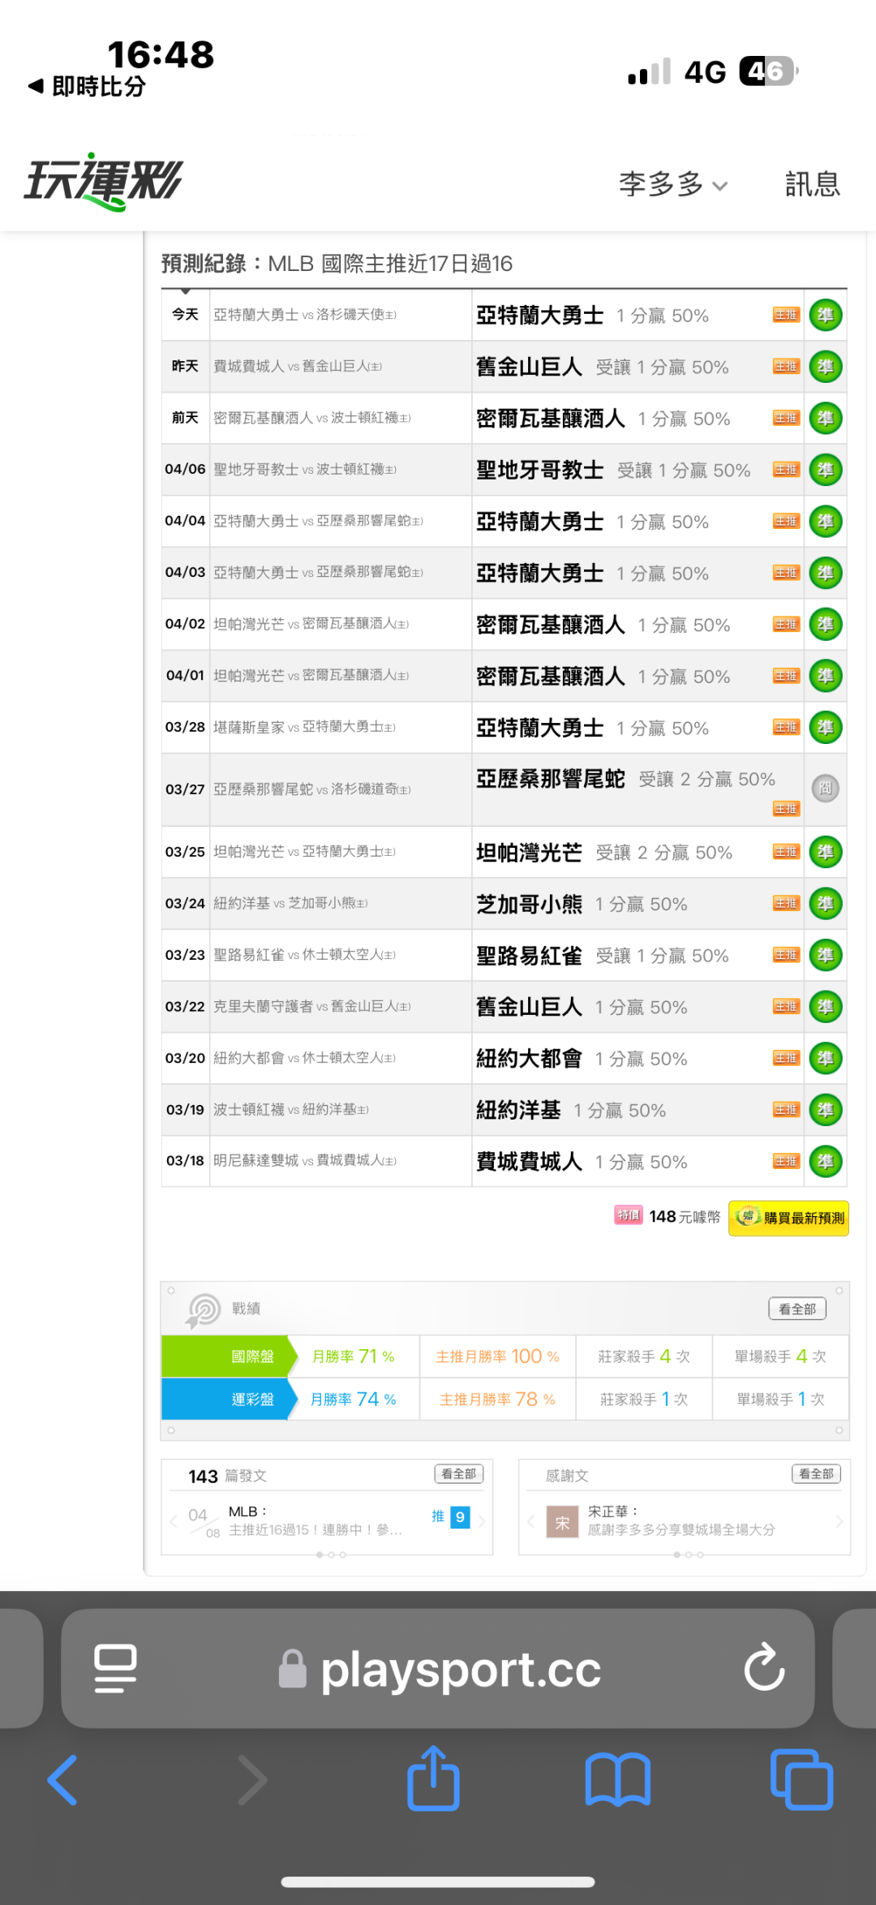Click 紐約洋基 vs 芝加哥小熊 match
The width and height of the screenshot is (876, 1905).
pyautogui.click(x=290, y=903)
